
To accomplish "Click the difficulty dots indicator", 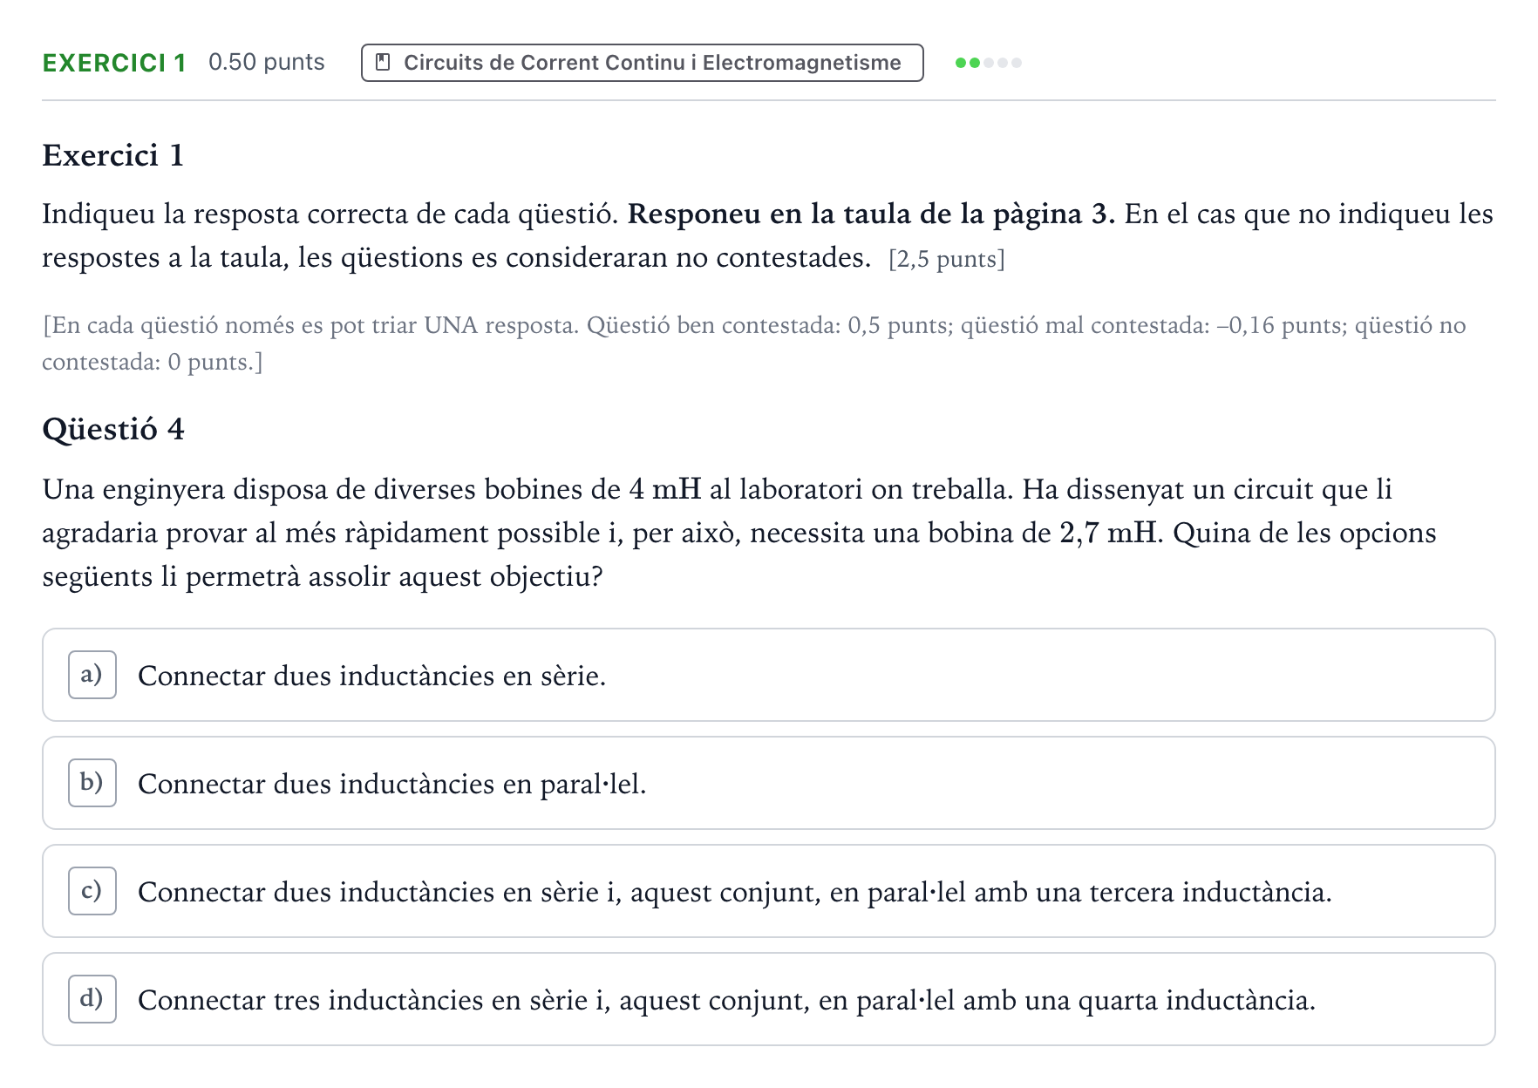I will tap(989, 63).
